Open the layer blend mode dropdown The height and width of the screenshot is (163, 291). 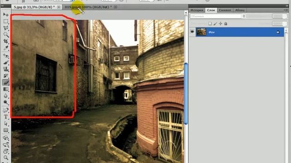(x=217, y=16)
